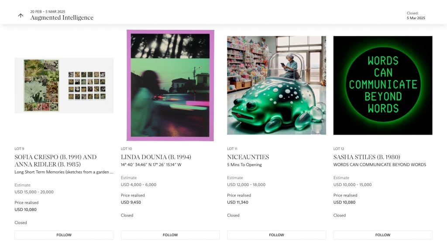447x251 pixels.
Task: Open Linda Dounia (B. 1994) lot title
Action: click(x=156, y=157)
